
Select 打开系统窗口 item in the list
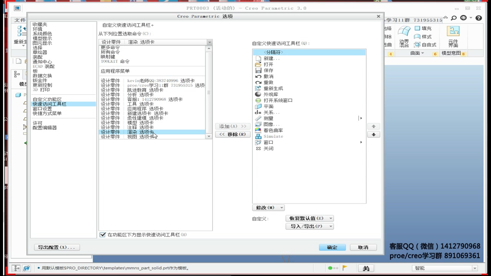pos(309,100)
